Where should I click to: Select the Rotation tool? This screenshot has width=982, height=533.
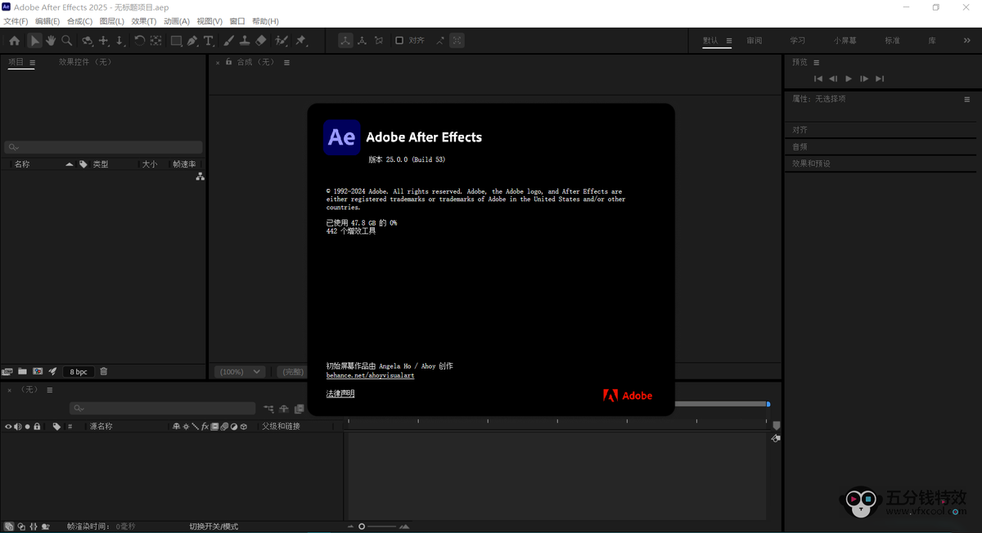click(140, 40)
